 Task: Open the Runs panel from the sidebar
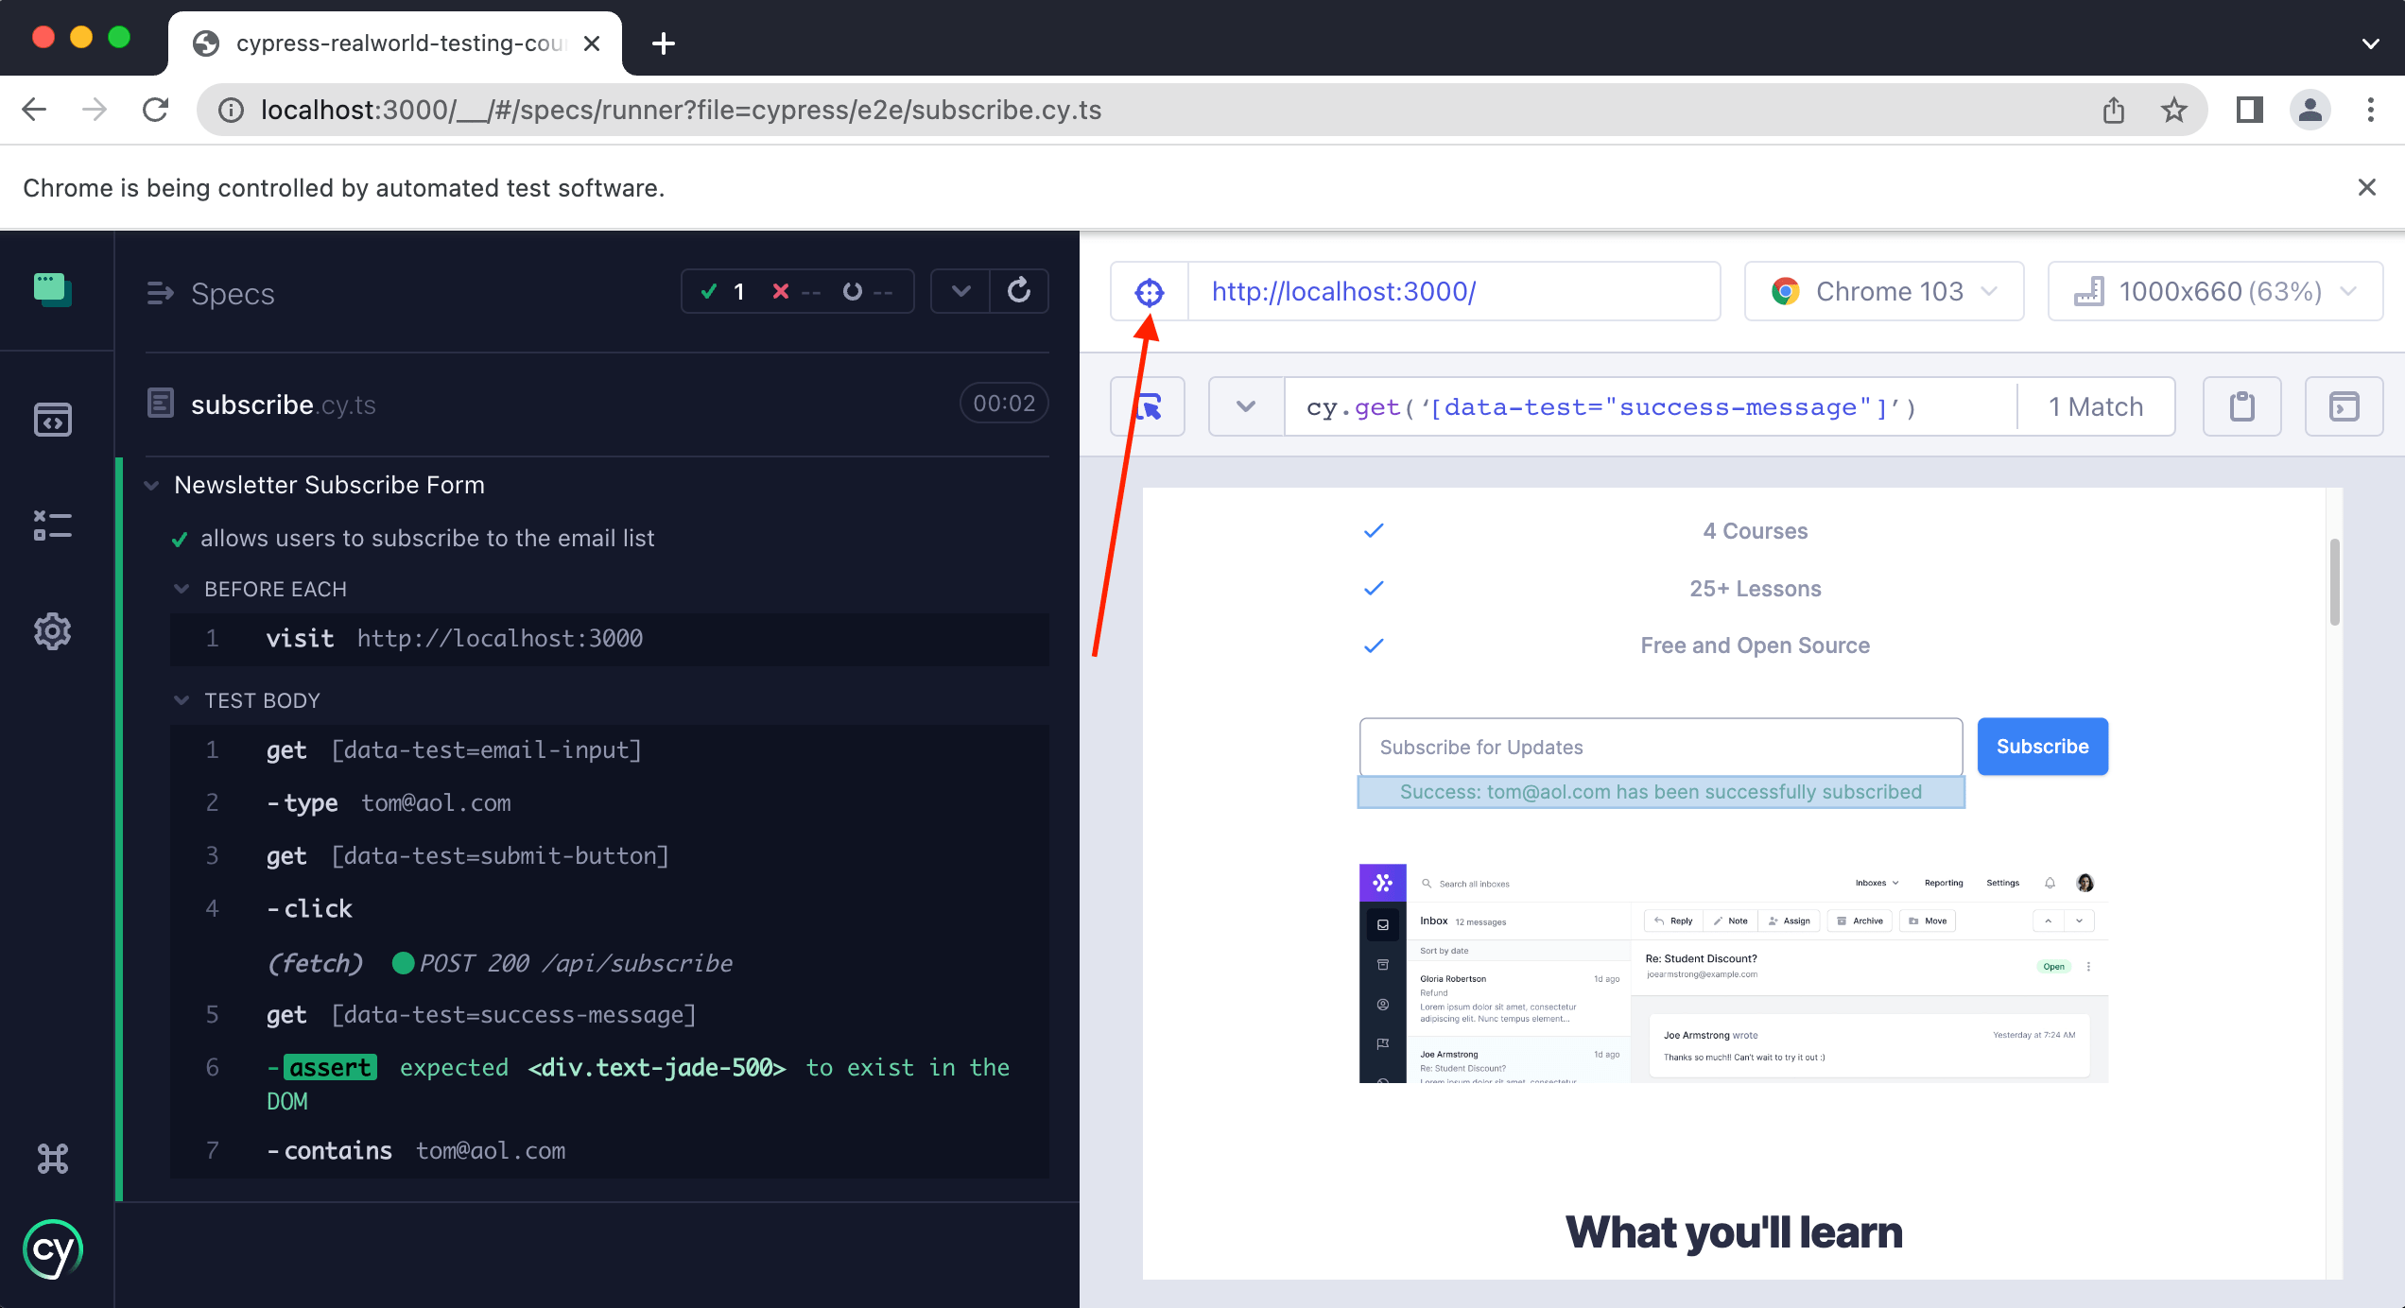tap(53, 290)
